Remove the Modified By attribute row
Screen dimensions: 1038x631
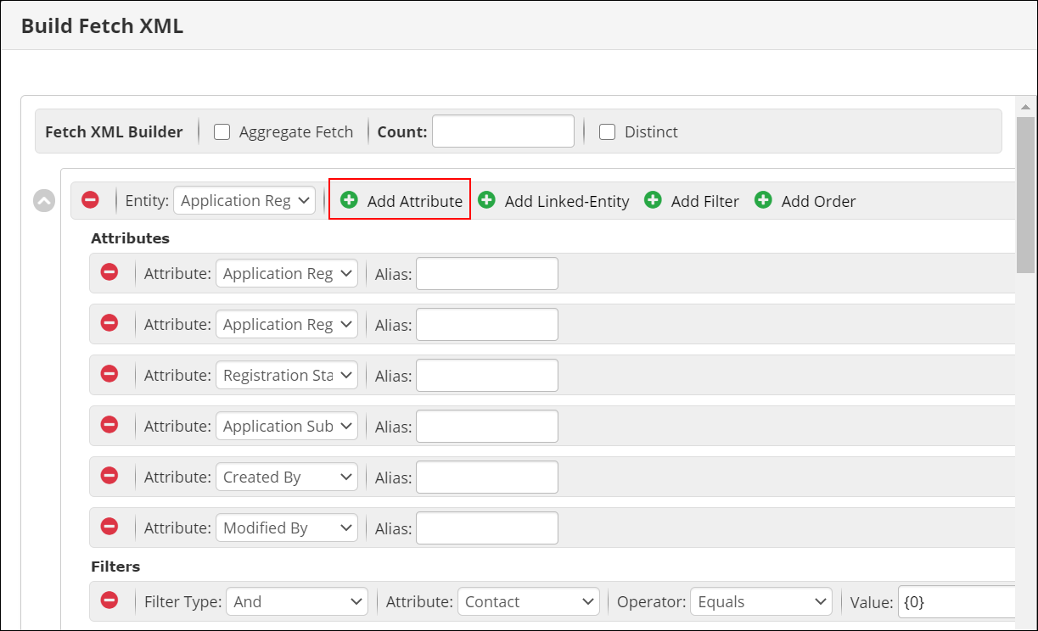(109, 527)
